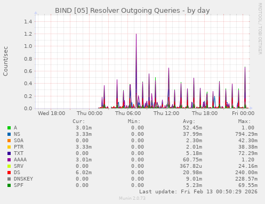Click the 'Thu 06:00' x-axis label
The height and width of the screenshot is (204, 265).
[128, 113]
